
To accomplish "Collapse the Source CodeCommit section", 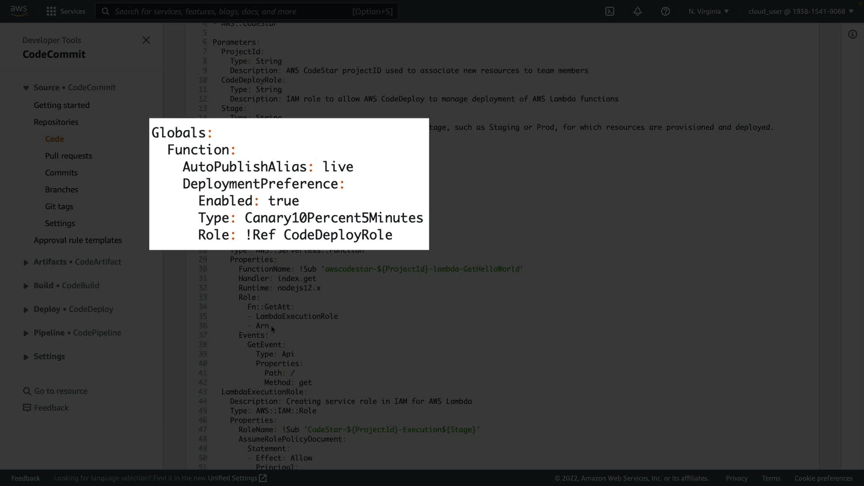I will [x=26, y=88].
